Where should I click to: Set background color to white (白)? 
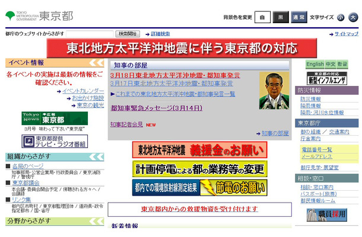click(262, 17)
